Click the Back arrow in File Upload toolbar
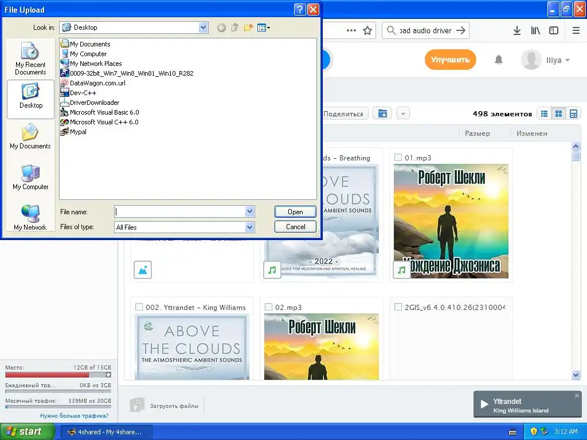Viewport: 587px width, 440px height. [221, 27]
